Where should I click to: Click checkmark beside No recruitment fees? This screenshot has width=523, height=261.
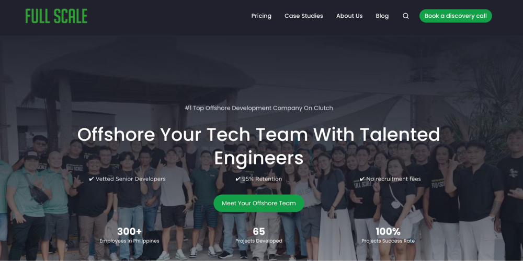coord(362,179)
